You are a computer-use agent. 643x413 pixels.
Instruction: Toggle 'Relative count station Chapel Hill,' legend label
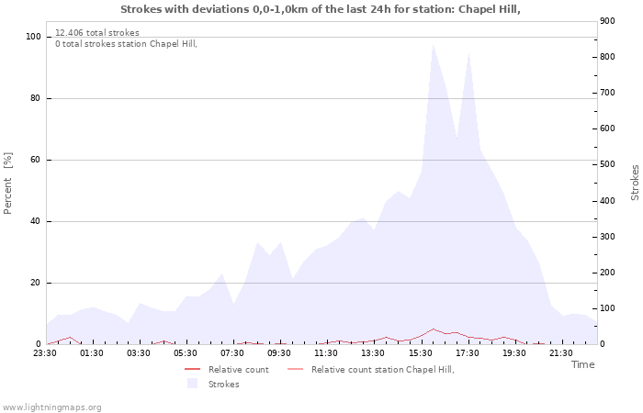click(x=382, y=370)
